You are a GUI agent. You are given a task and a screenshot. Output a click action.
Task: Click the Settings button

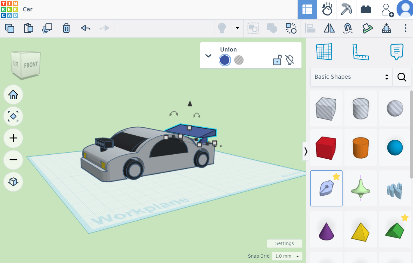pyautogui.click(x=284, y=243)
